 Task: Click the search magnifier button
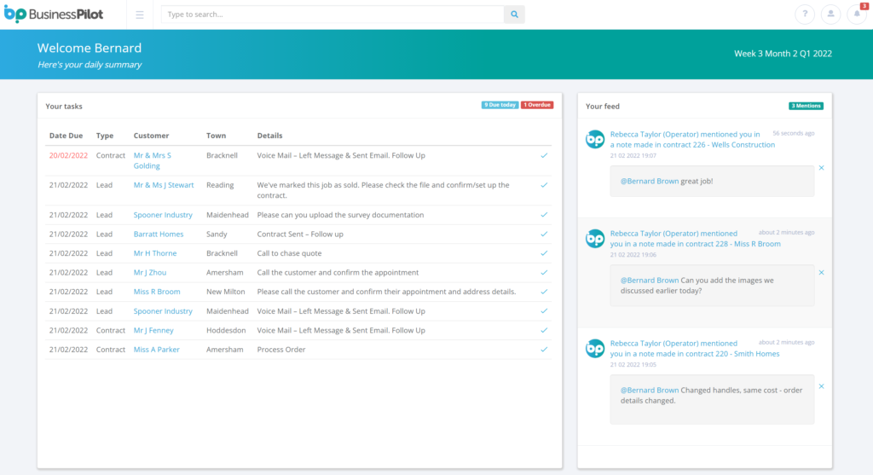(x=514, y=14)
